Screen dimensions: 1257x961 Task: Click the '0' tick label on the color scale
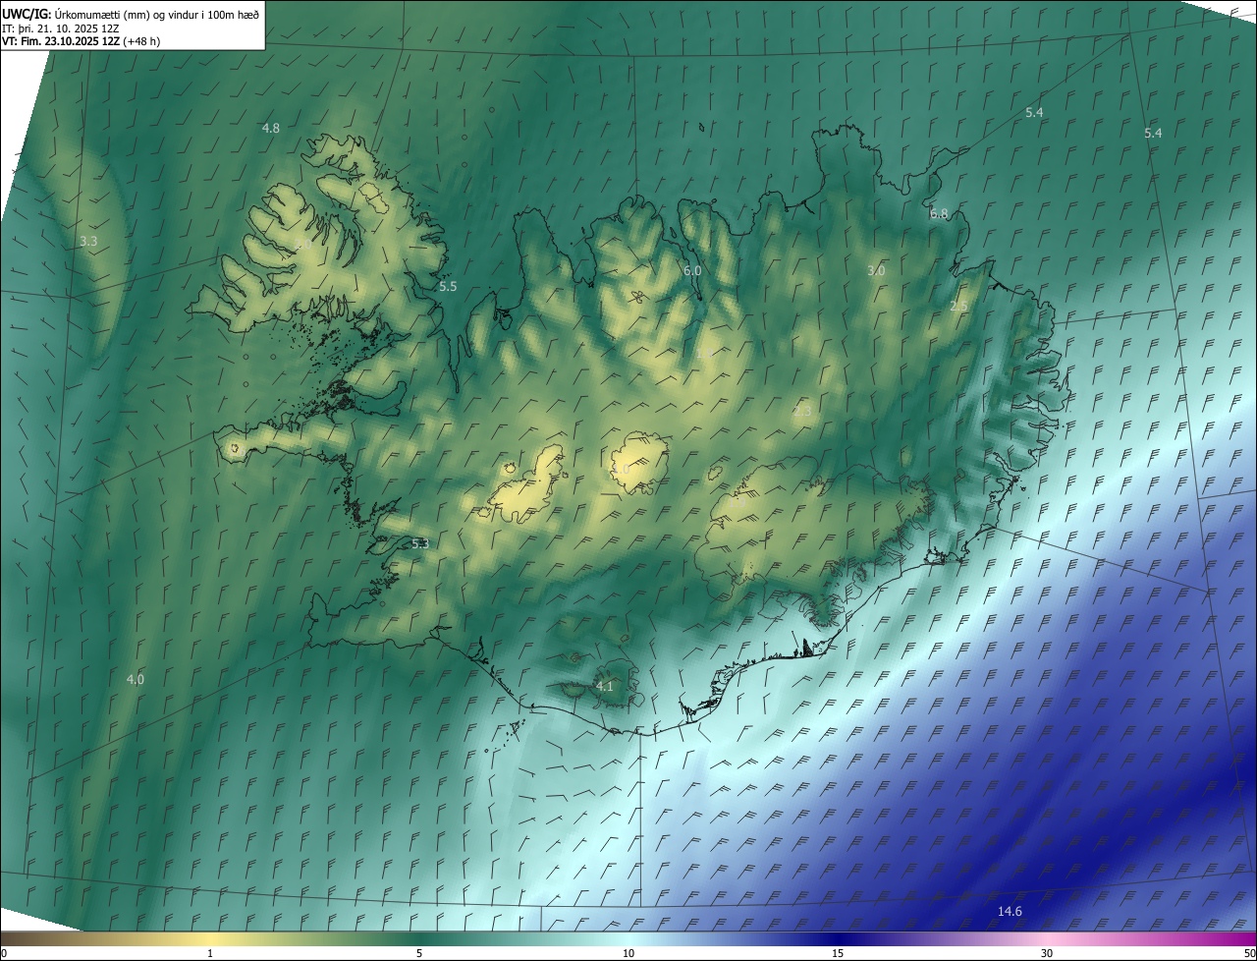coord(4,953)
